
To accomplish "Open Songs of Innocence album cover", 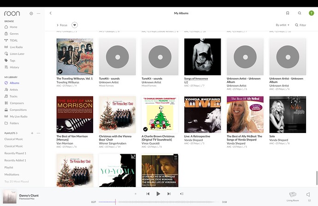I will click(x=203, y=57).
